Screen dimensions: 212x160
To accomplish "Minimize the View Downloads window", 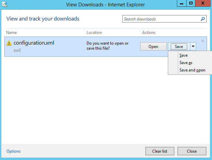I will coord(182,3).
